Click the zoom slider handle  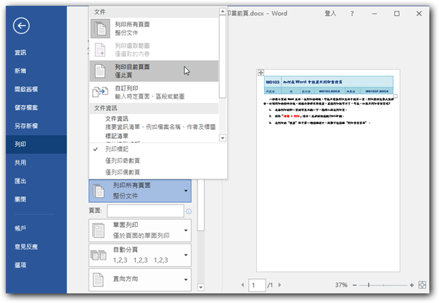(369, 285)
